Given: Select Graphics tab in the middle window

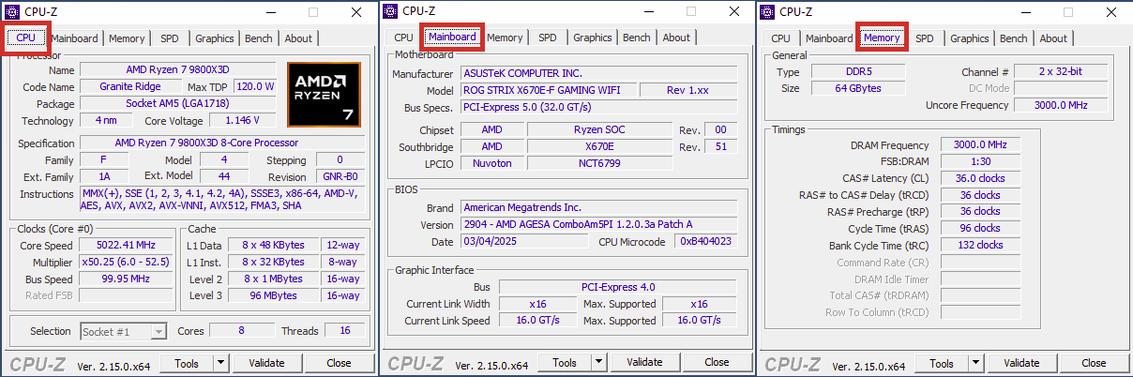Looking at the screenshot, I should click(x=593, y=38).
